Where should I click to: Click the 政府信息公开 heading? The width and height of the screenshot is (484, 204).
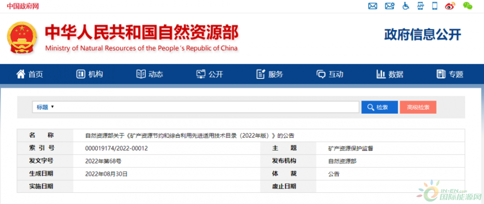point(423,35)
